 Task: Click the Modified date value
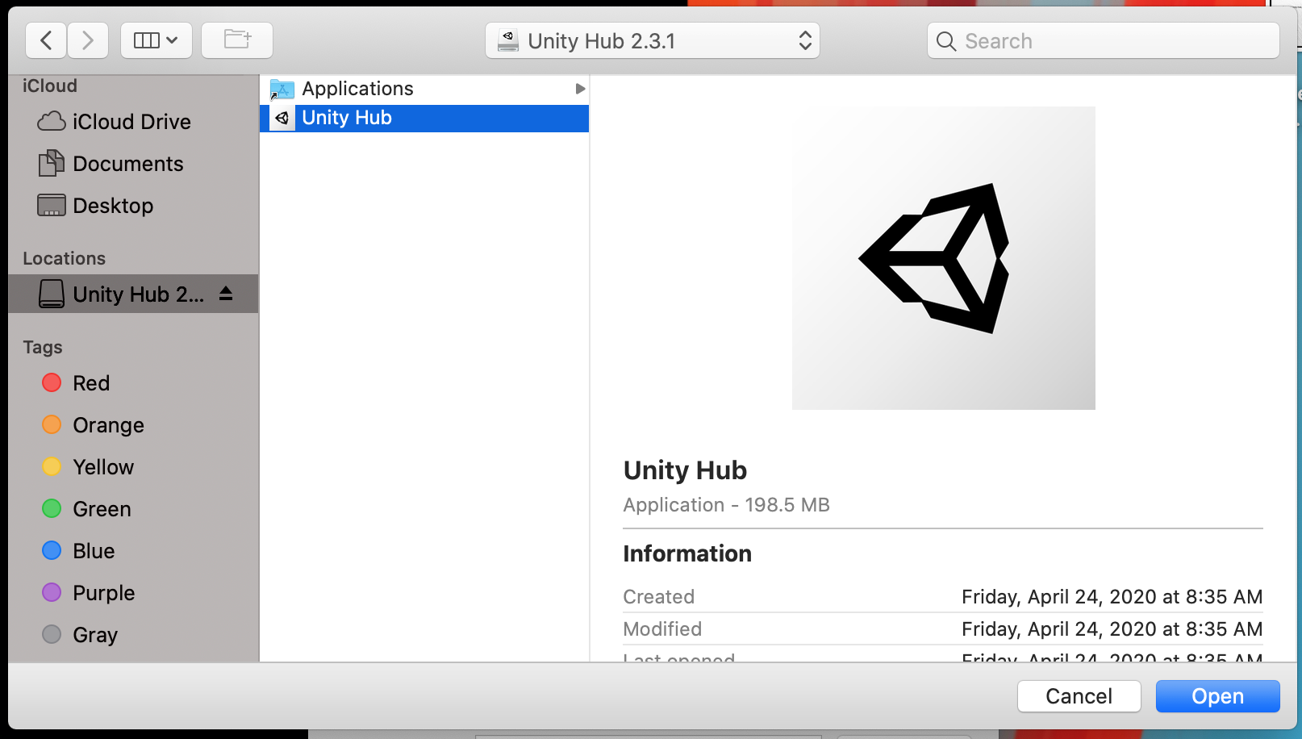pyautogui.click(x=1112, y=629)
